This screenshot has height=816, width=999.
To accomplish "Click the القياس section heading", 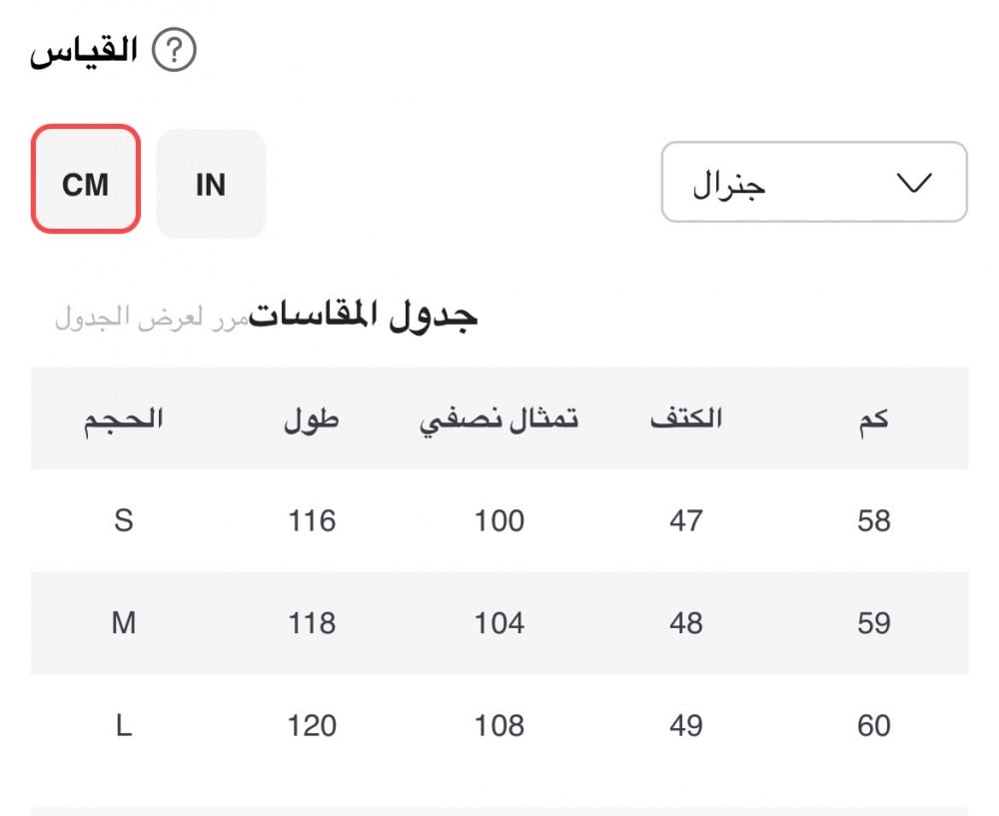I will (x=84, y=50).
